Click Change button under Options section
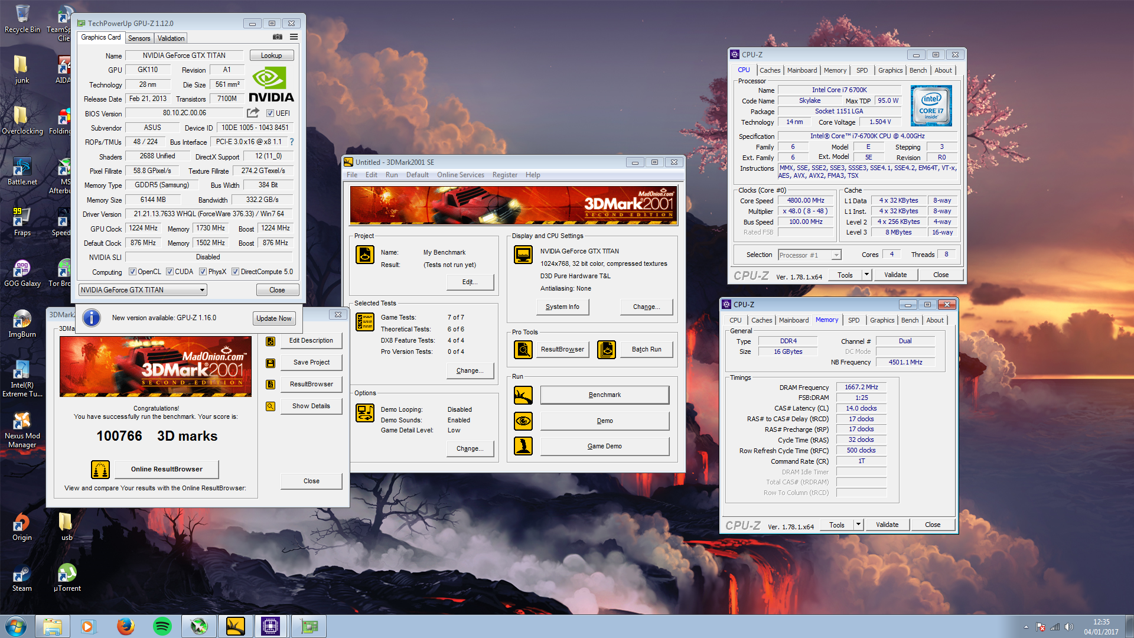 click(x=470, y=449)
